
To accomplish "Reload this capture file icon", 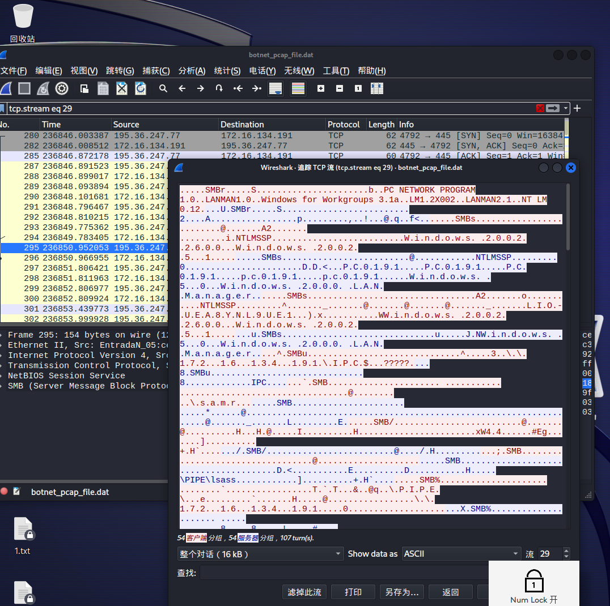I will tap(141, 88).
